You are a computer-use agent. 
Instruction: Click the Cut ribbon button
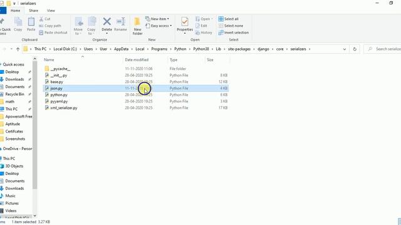point(44,19)
